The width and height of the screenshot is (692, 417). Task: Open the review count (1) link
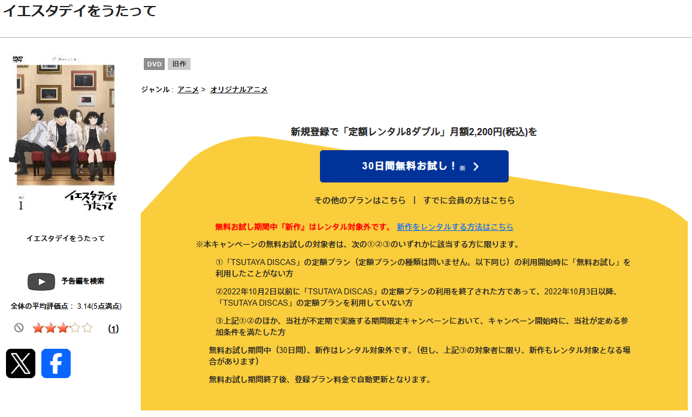pos(113,329)
